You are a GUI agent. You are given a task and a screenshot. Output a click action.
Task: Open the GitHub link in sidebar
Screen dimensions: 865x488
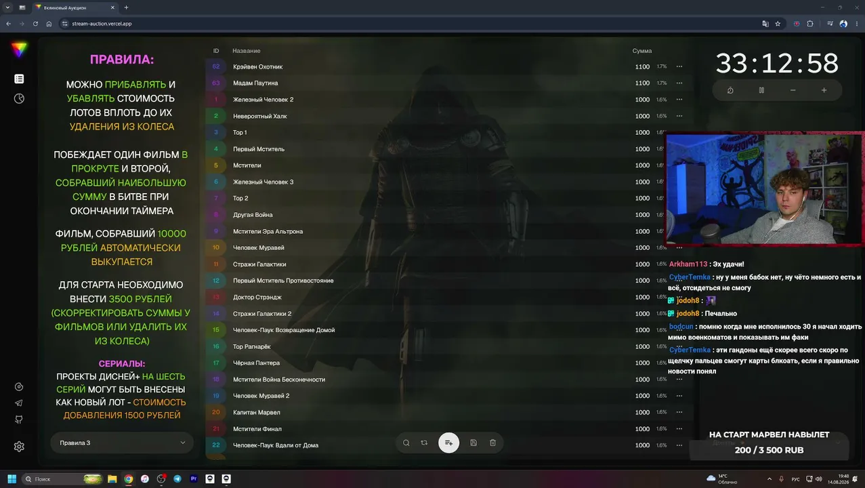[19, 420]
